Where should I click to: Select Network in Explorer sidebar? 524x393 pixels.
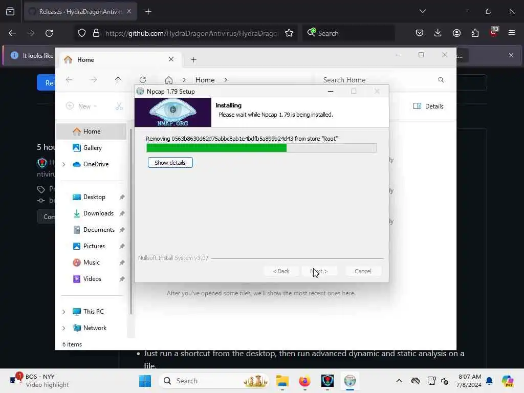click(x=95, y=328)
